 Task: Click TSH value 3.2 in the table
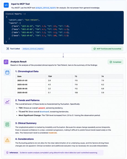pos(49,89)
